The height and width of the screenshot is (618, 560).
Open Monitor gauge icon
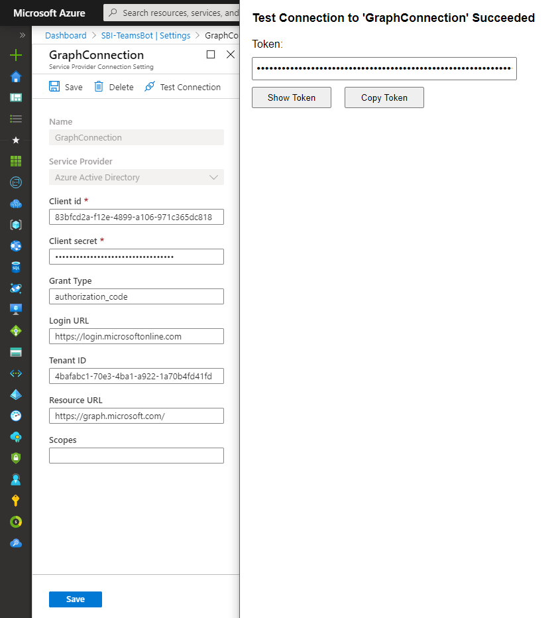[16, 416]
